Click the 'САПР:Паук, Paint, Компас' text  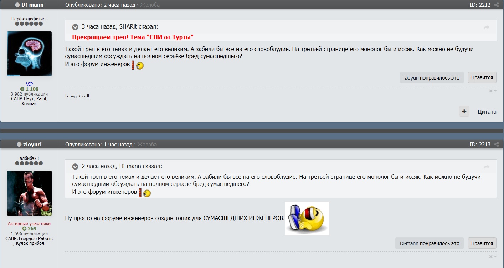[29, 101]
